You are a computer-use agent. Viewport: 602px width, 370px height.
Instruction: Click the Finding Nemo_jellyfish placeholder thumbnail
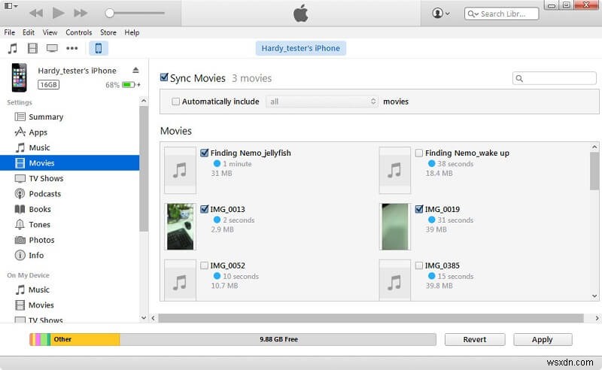(180, 170)
